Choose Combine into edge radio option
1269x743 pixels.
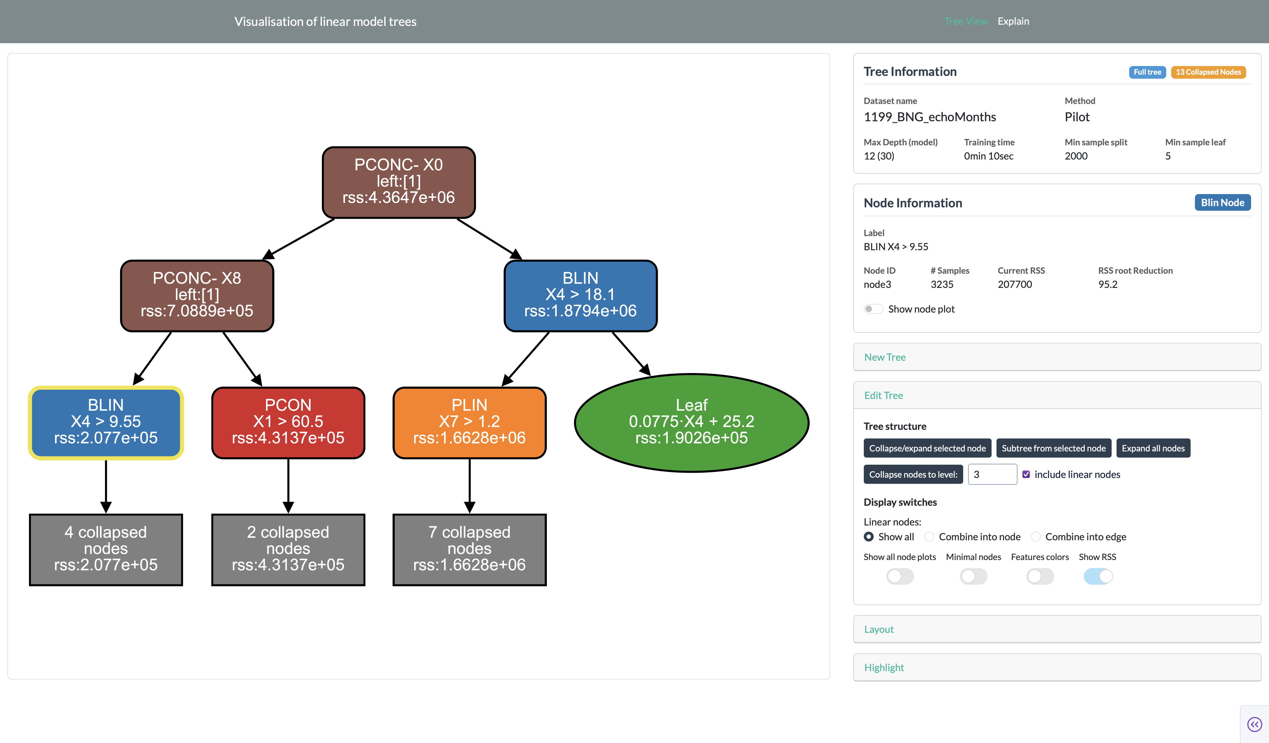1035,537
